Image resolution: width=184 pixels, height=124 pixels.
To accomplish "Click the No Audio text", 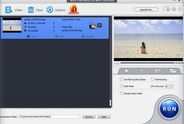I will click(32, 27).
